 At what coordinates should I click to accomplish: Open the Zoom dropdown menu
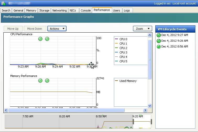(x=142, y=29)
